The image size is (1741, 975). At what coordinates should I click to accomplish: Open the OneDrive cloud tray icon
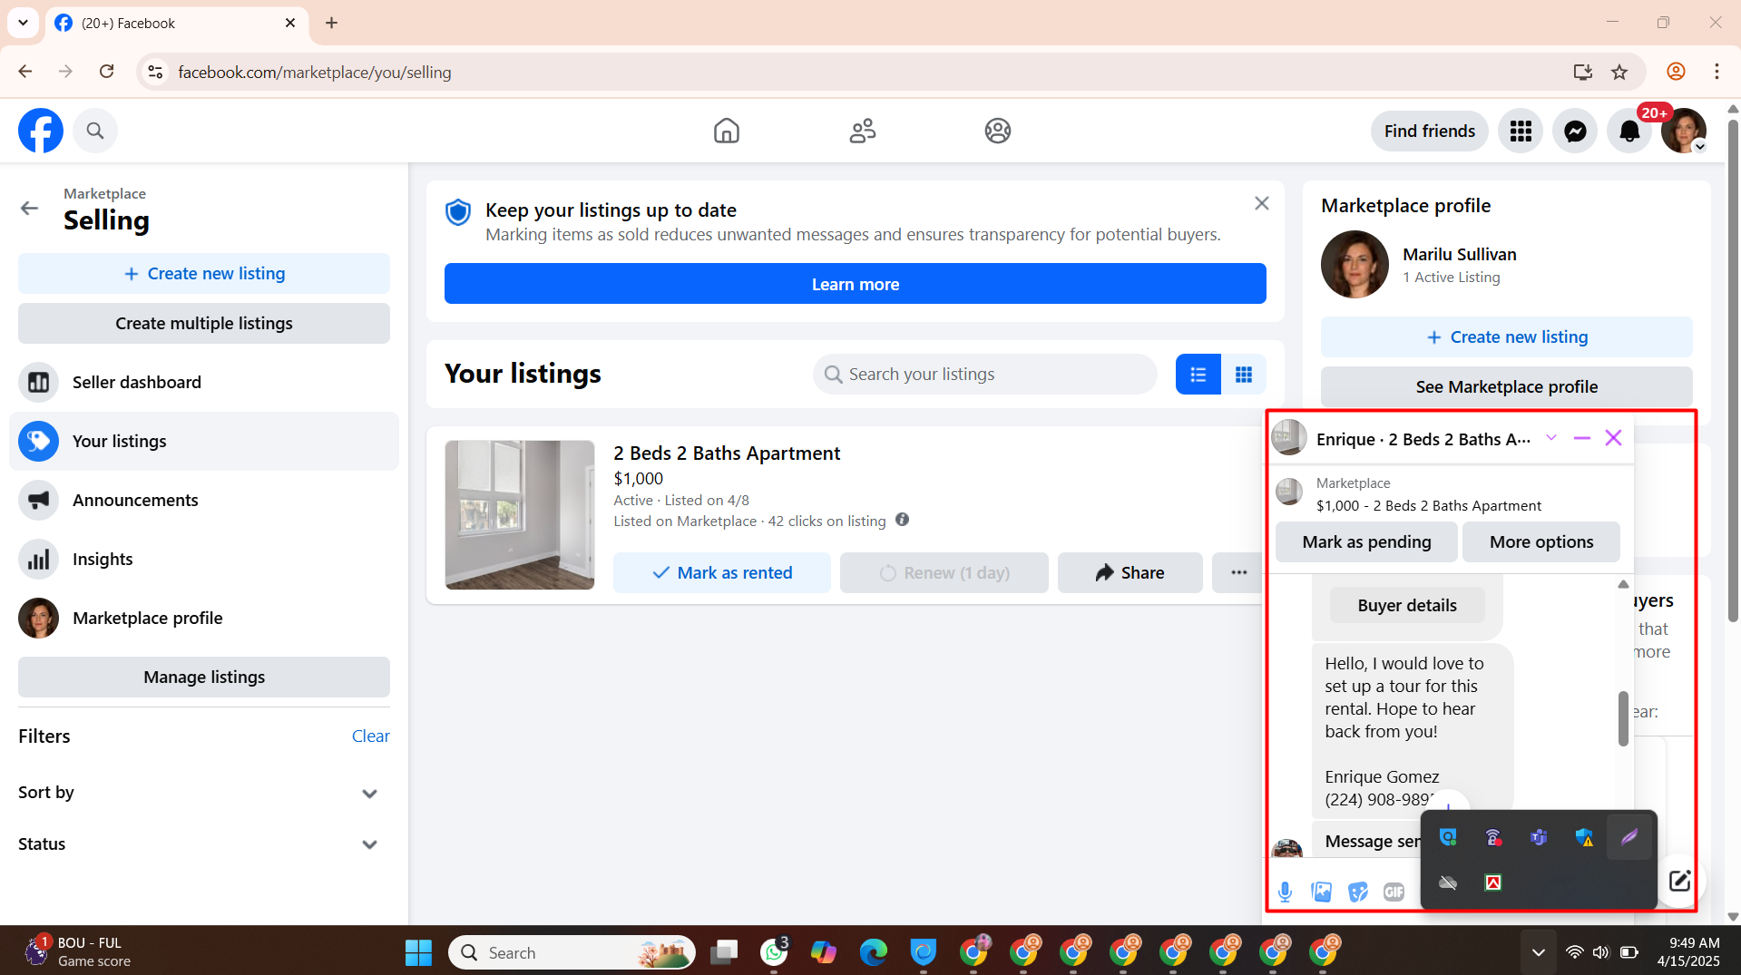(1448, 882)
